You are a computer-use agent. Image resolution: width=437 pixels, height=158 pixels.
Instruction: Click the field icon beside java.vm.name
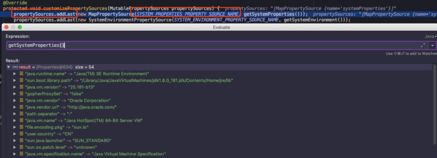(x=21, y=120)
